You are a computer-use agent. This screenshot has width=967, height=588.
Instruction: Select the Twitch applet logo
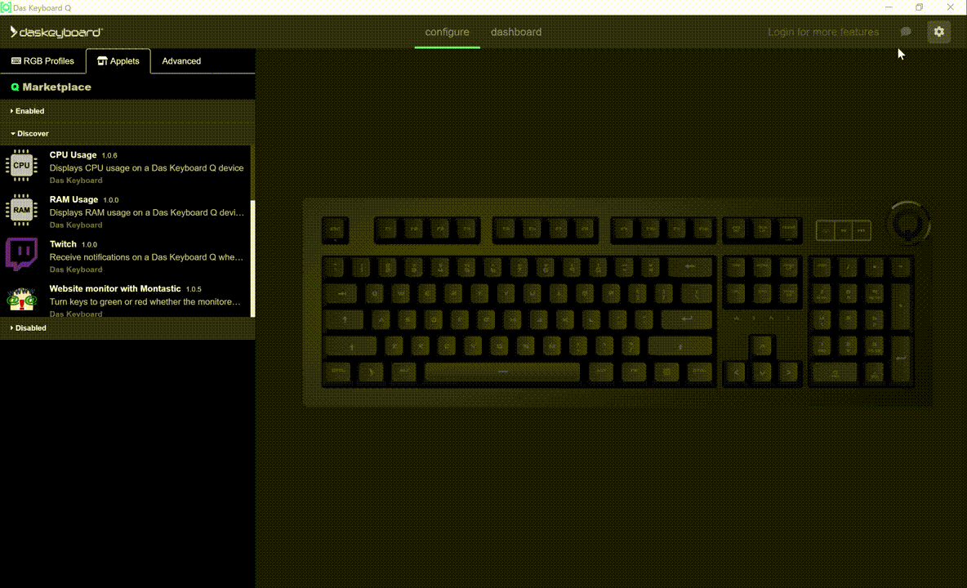[21, 254]
